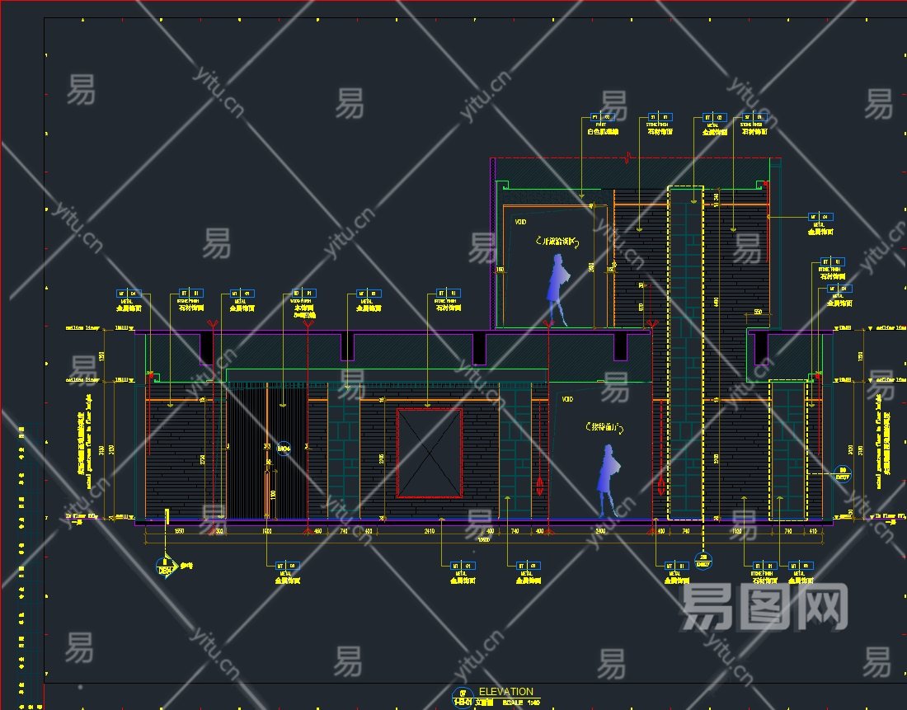
Task: Click the SCALE 1:40 annotation
Action: click(521, 703)
